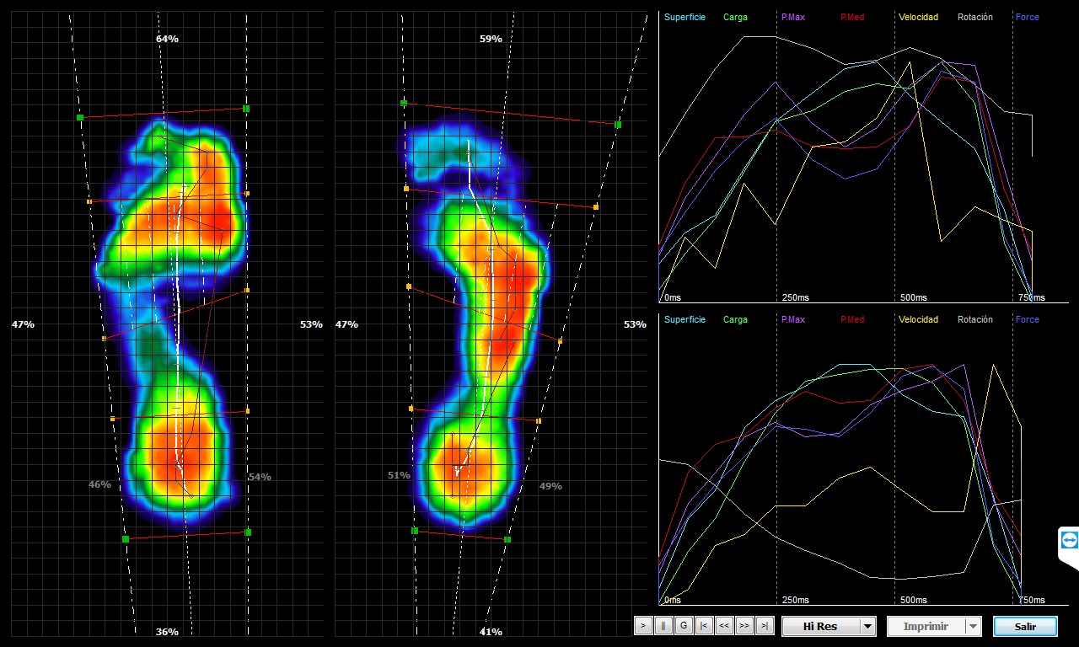Select Carga label in bottom graph
The height and width of the screenshot is (647, 1079).
pos(735,320)
